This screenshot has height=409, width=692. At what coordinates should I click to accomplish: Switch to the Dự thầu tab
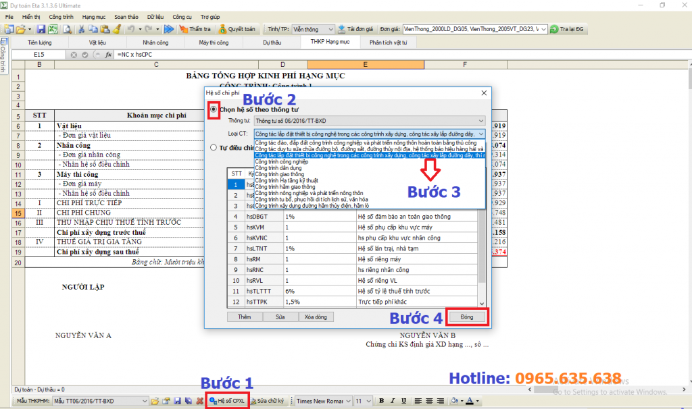272,42
